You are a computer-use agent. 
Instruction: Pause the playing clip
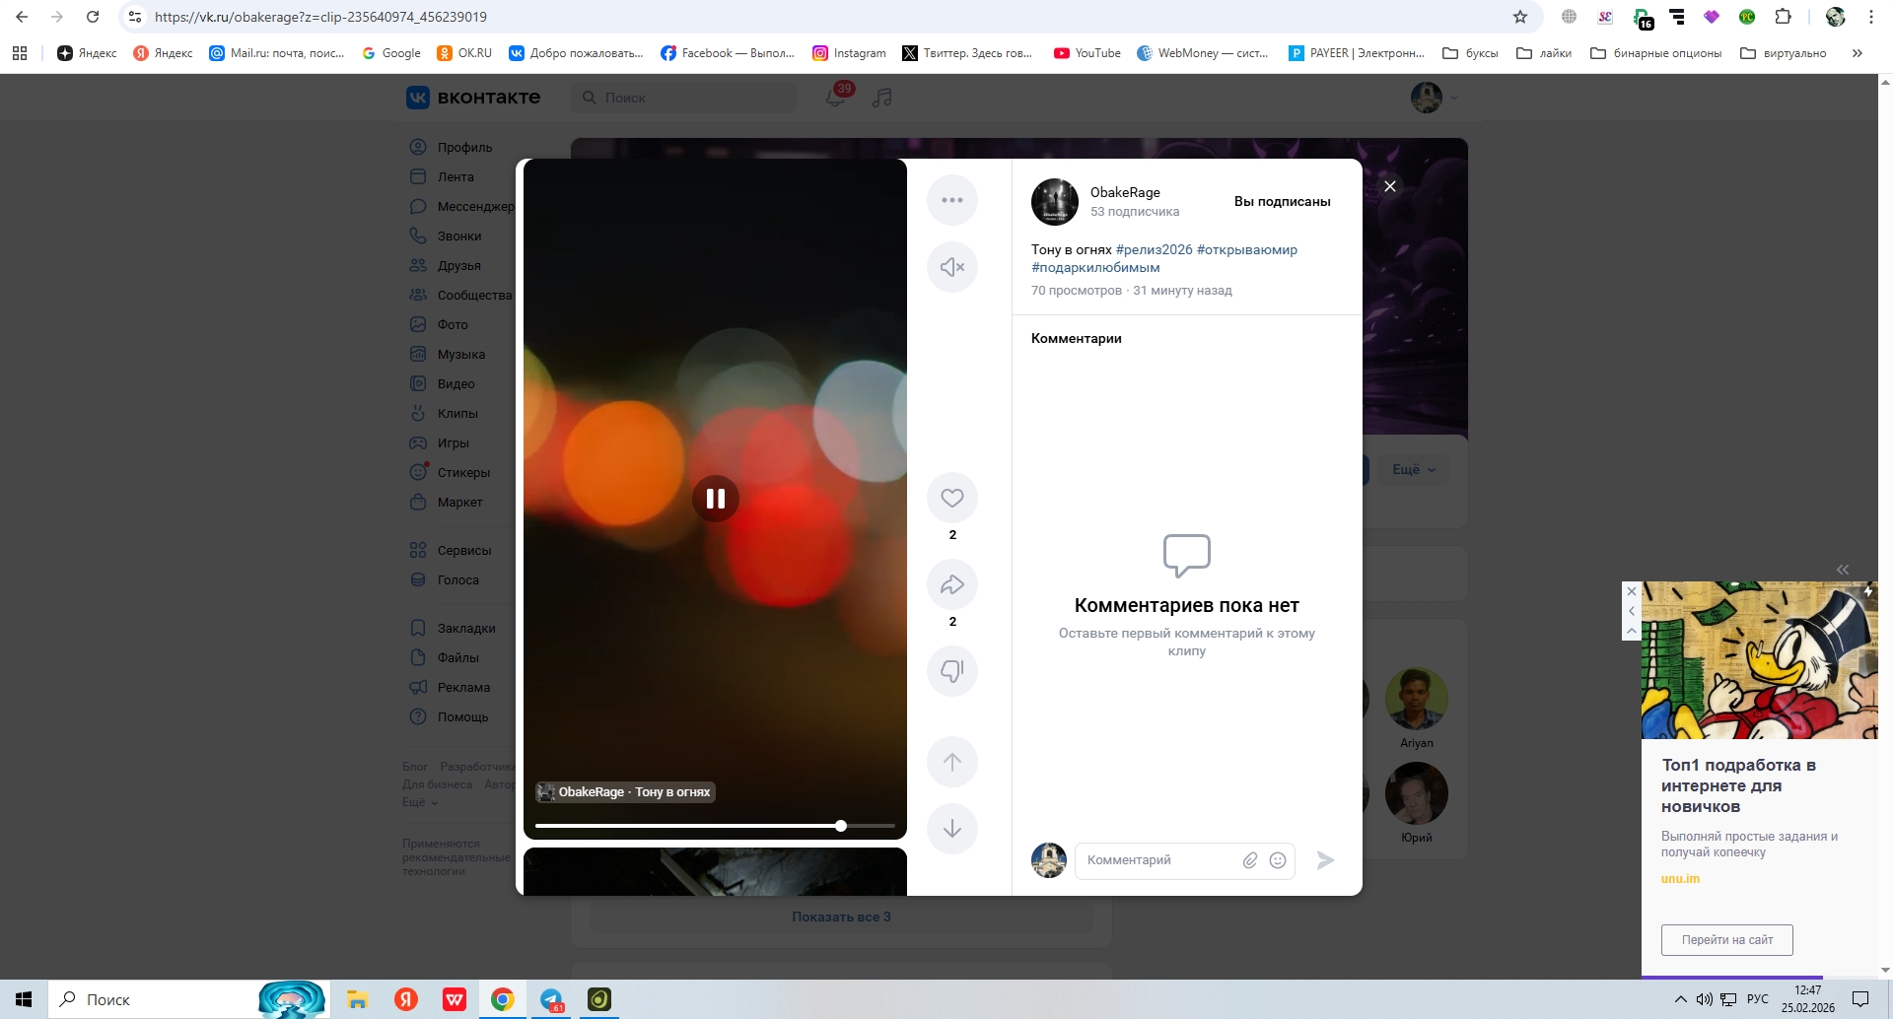tap(715, 499)
